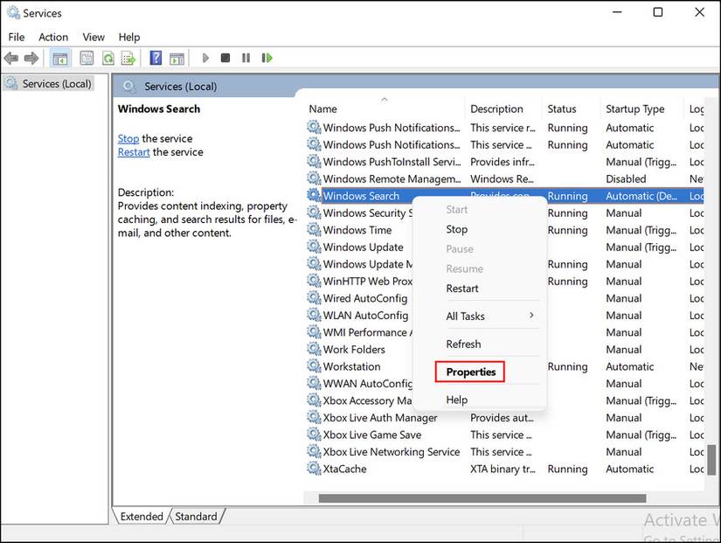Switch to the Standard tab
Image resolution: width=721 pixels, height=543 pixels.
[x=196, y=516]
